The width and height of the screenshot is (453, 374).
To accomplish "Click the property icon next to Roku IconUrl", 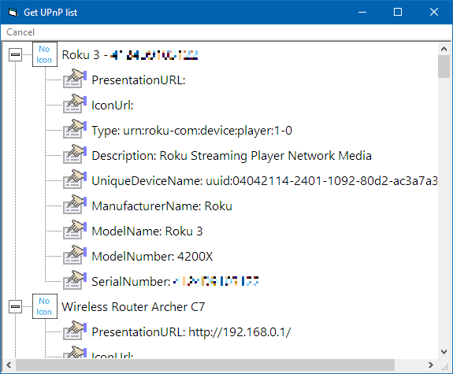I will (x=75, y=104).
